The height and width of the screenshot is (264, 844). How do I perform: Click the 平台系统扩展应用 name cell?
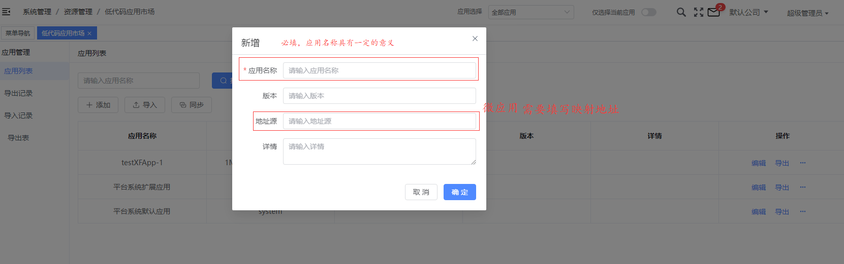pos(142,187)
